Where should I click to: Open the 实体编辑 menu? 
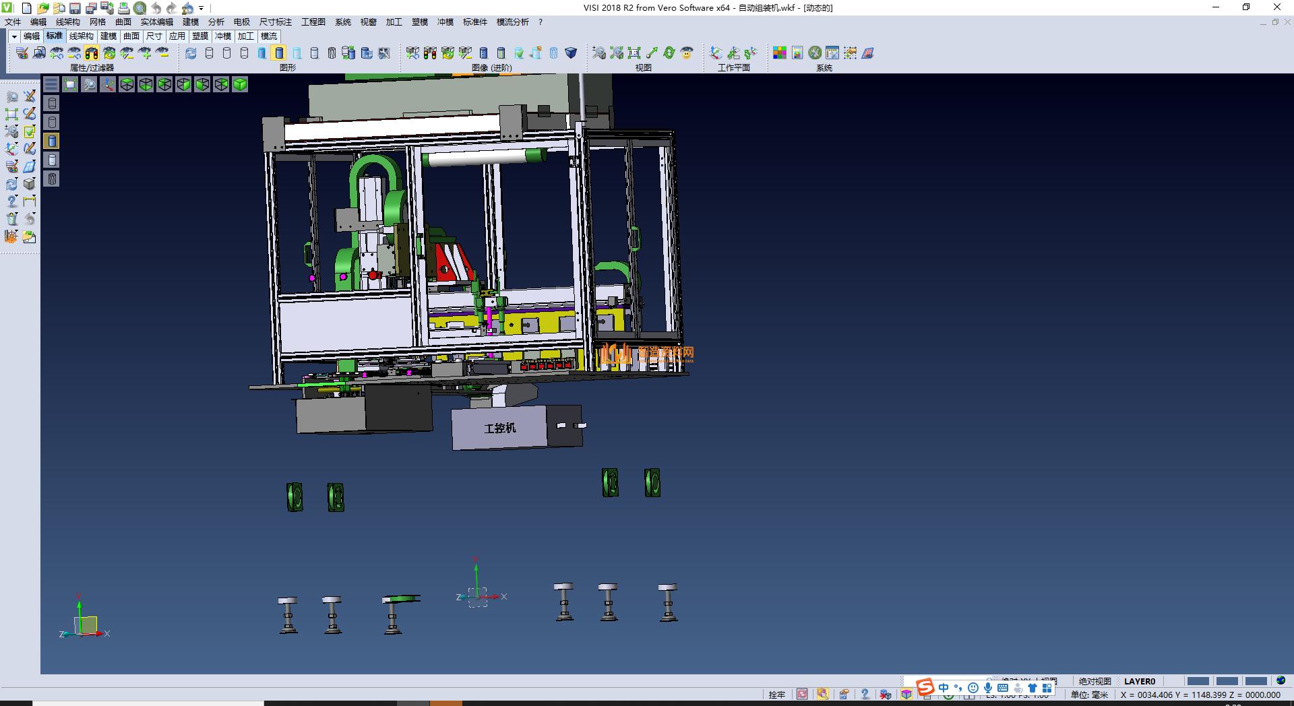156,22
